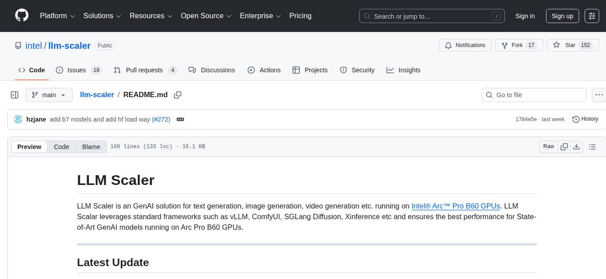Image resolution: width=606 pixels, height=279 pixels.
Task: Click the Go to file search field
Action: click(x=533, y=94)
